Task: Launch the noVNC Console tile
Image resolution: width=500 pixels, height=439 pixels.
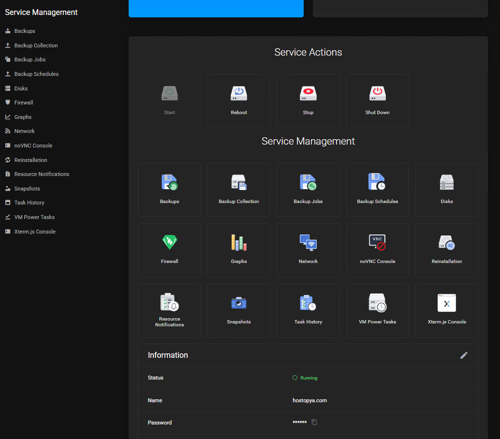Action: 378,250
